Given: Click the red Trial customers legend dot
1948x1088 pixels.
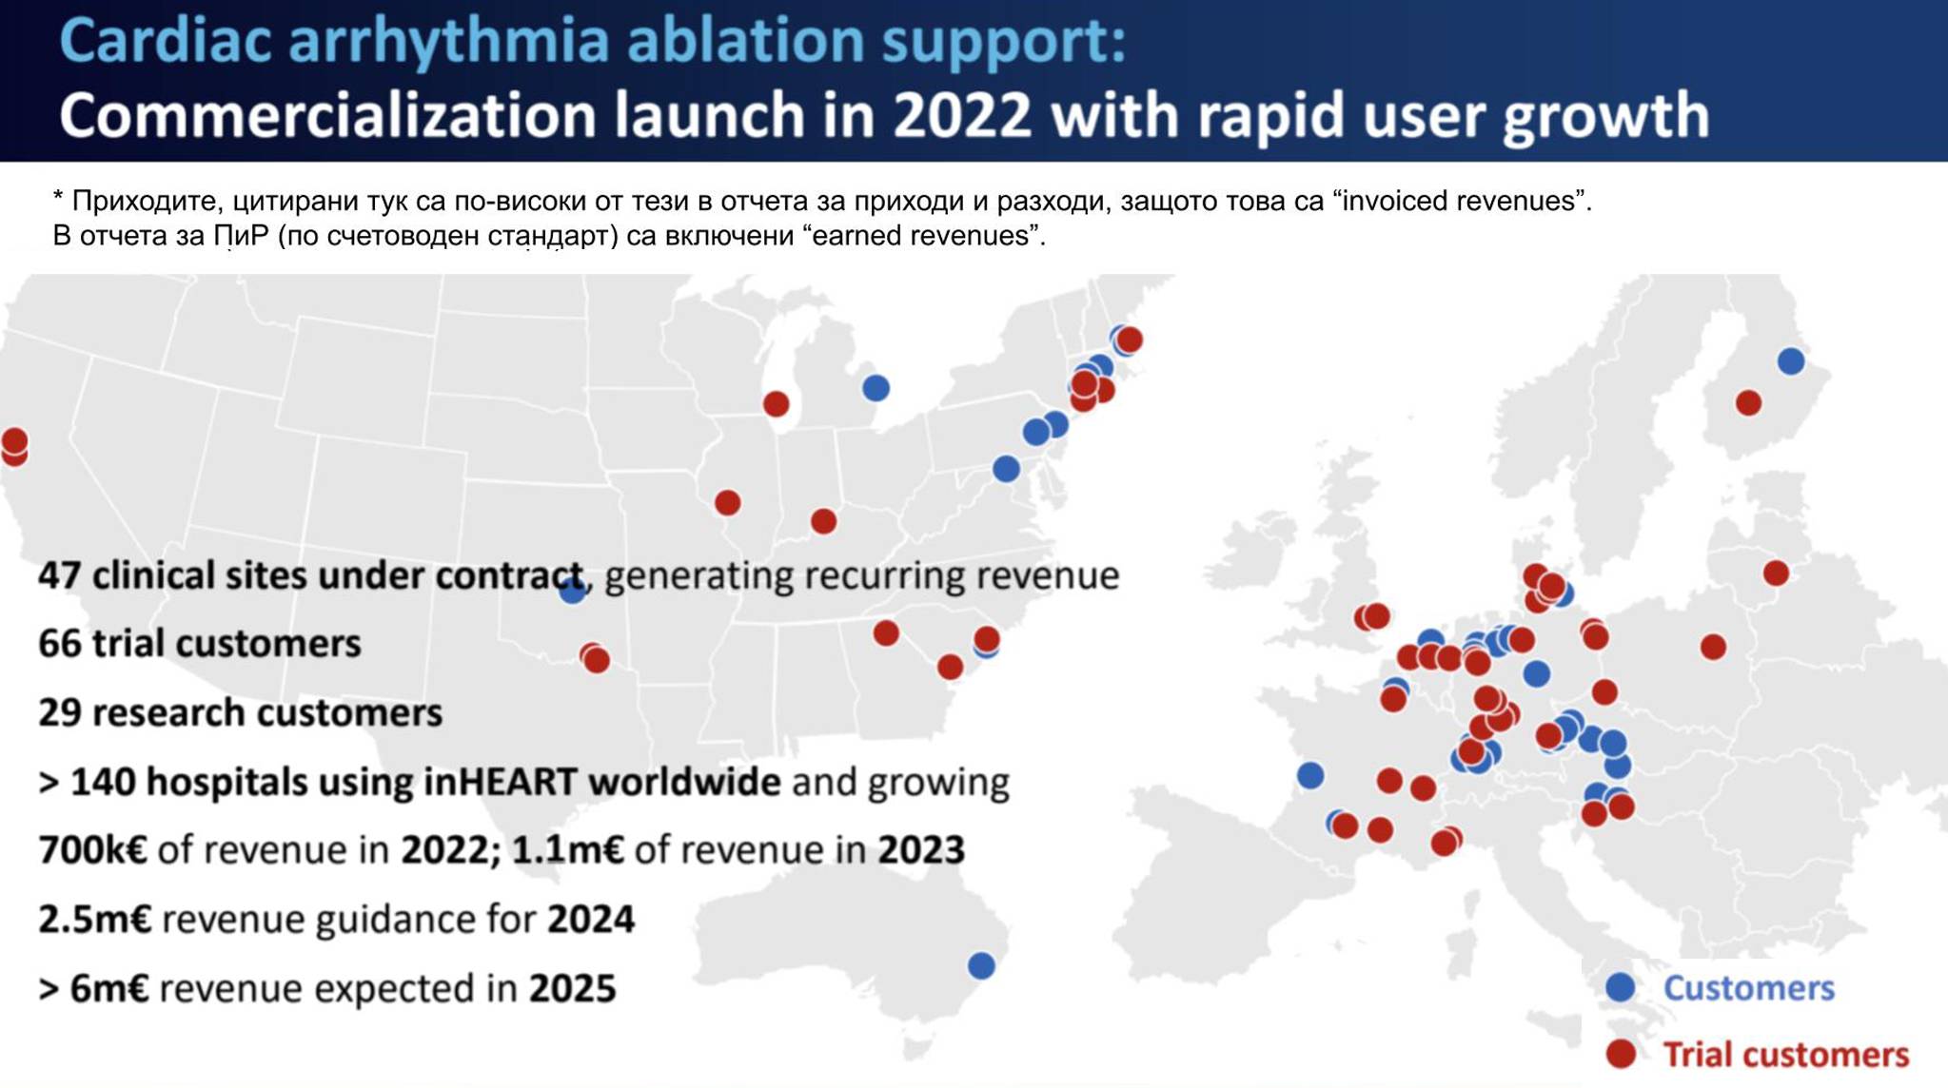Looking at the screenshot, I should [1621, 1054].
